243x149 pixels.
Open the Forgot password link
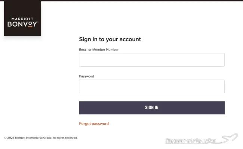[94, 124]
